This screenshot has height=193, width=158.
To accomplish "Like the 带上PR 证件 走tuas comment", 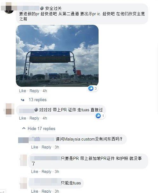I will pyautogui.click(x=23, y=118).
